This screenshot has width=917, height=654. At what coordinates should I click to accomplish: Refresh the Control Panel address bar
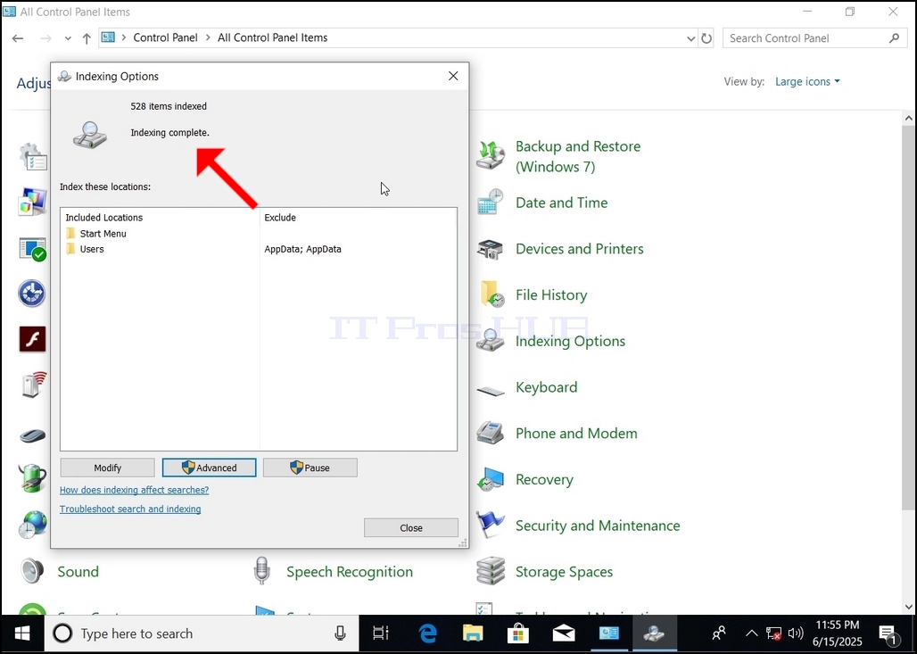pyautogui.click(x=706, y=38)
